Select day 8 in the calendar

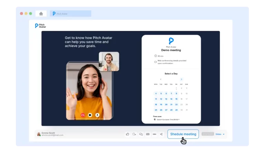176,93
